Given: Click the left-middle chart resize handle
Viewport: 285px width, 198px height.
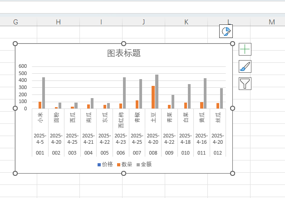Looking at the screenshot, I should 15,108.
